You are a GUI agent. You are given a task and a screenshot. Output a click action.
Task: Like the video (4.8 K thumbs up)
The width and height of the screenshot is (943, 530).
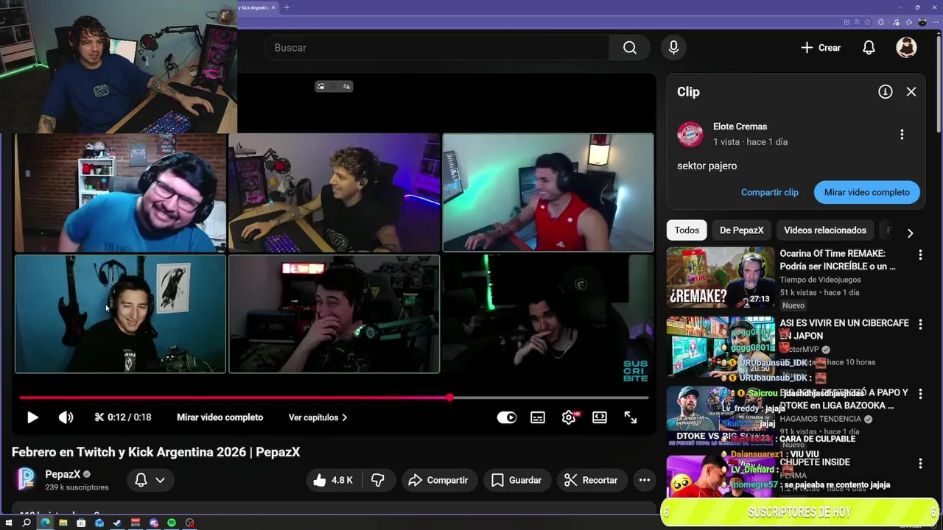click(x=333, y=480)
